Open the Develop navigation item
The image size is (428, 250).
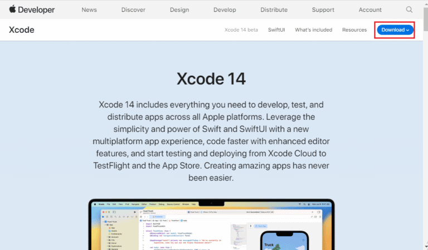[x=225, y=9]
